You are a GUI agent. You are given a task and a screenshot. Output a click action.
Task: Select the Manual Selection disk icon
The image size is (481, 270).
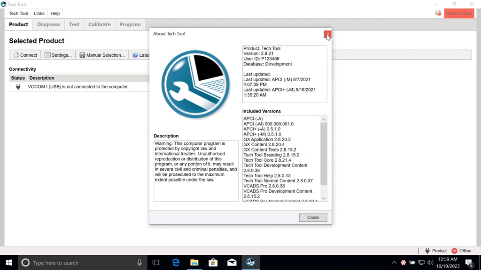tap(82, 55)
